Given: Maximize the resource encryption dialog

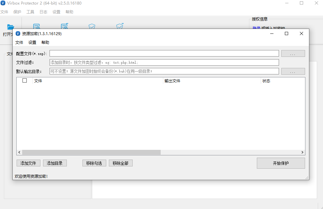Looking at the screenshot, I should coord(286,33).
